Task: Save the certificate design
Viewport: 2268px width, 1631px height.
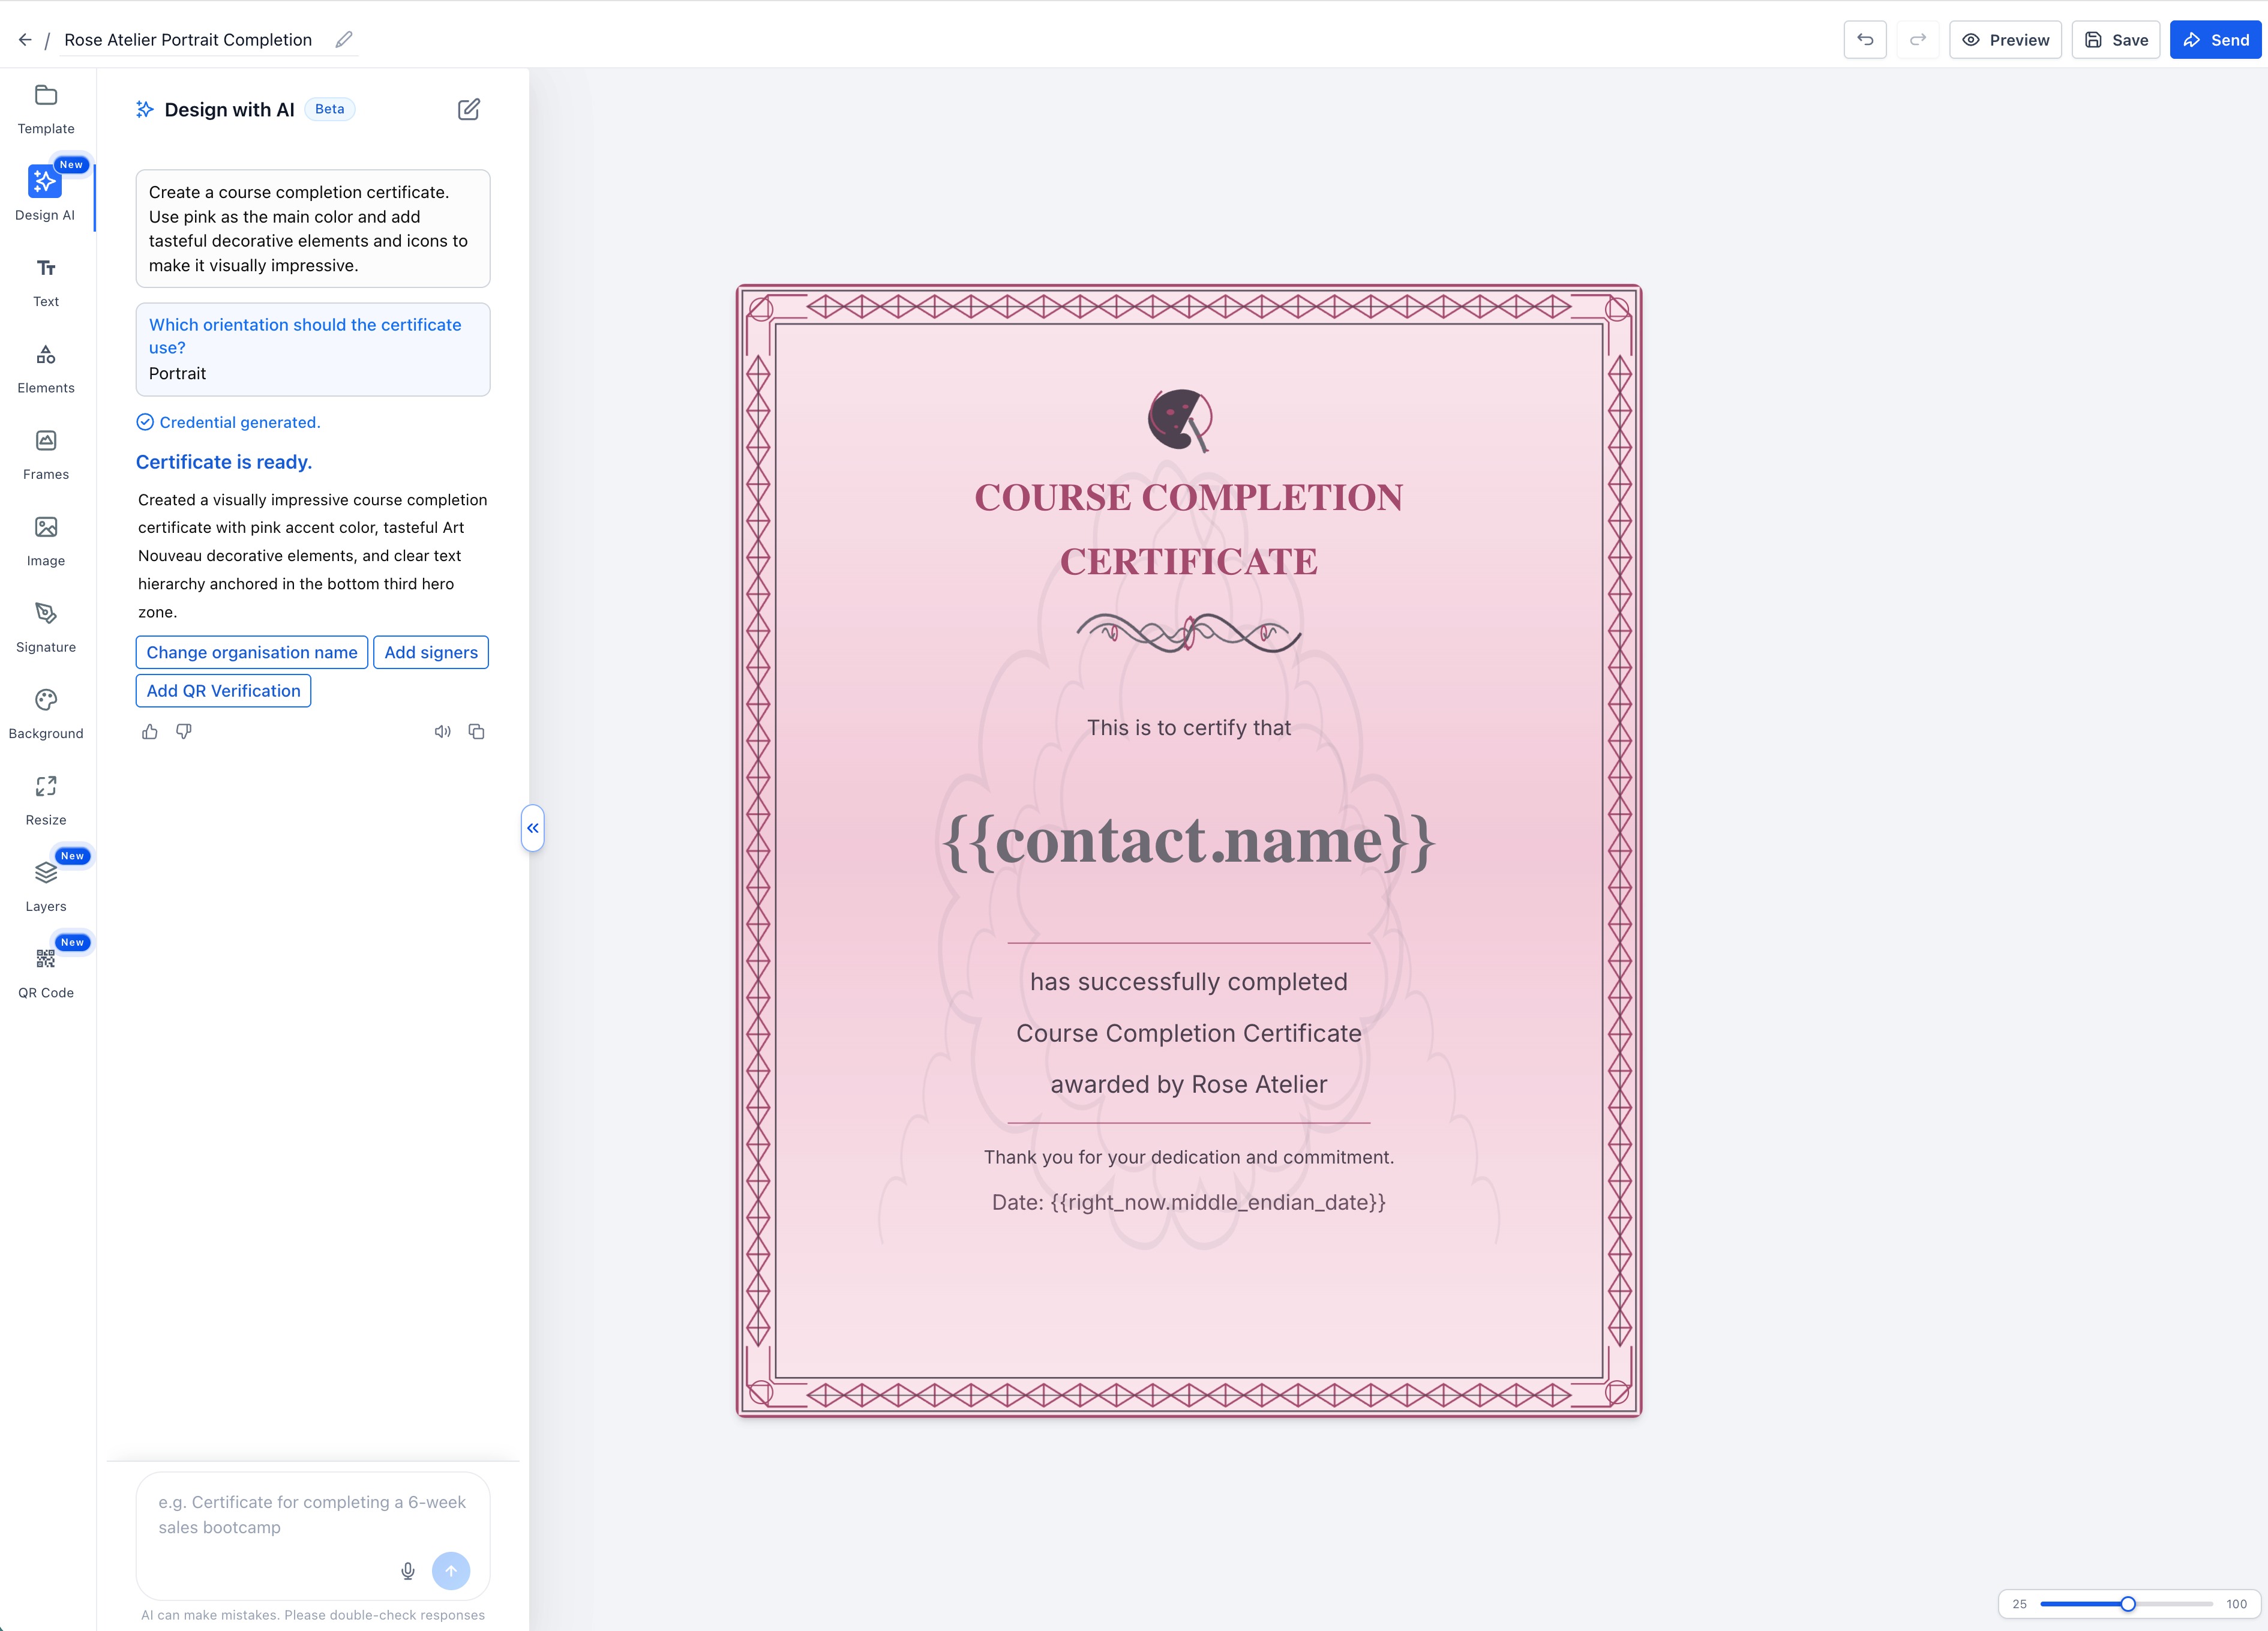Action: [x=2116, y=40]
